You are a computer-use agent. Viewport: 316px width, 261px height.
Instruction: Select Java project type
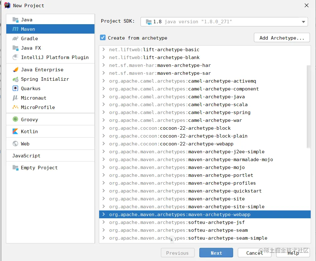point(51,19)
